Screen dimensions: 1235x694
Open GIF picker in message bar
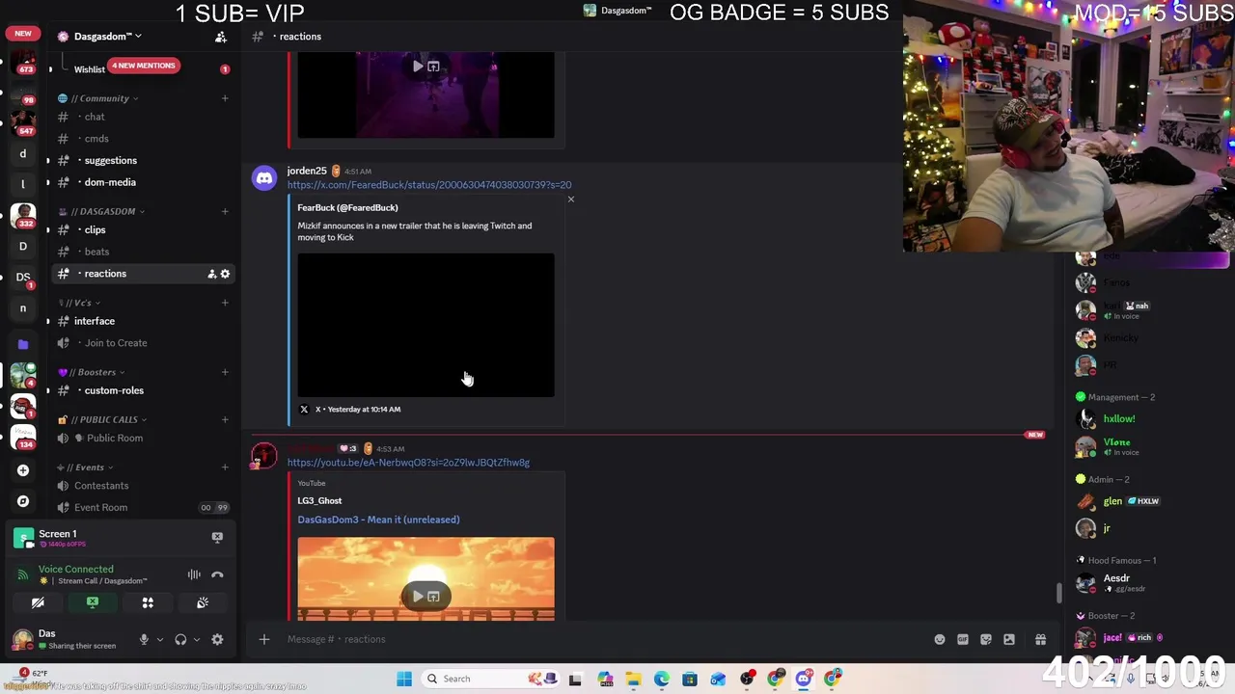[x=963, y=639]
